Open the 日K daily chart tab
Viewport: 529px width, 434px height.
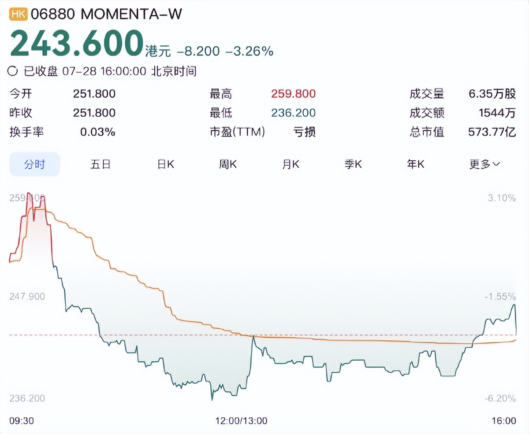pyautogui.click(x=166, y=164)
